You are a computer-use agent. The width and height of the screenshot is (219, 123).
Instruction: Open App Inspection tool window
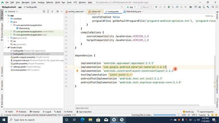(x=84, y=112)
